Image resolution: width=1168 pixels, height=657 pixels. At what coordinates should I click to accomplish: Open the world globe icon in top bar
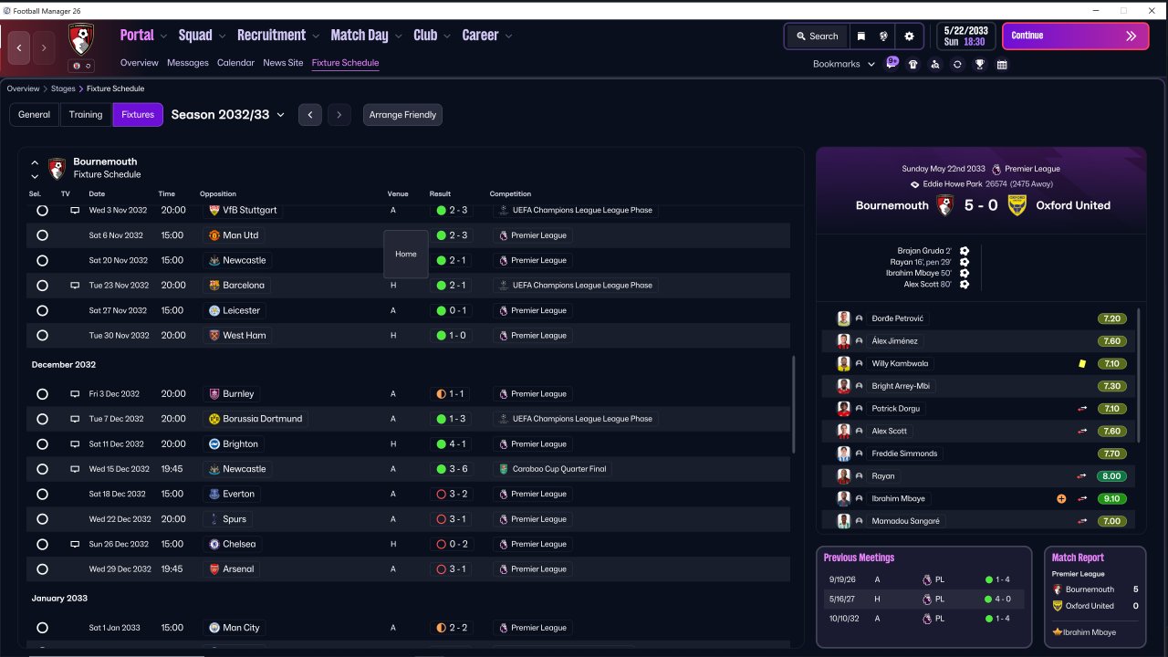click(884, 36)
